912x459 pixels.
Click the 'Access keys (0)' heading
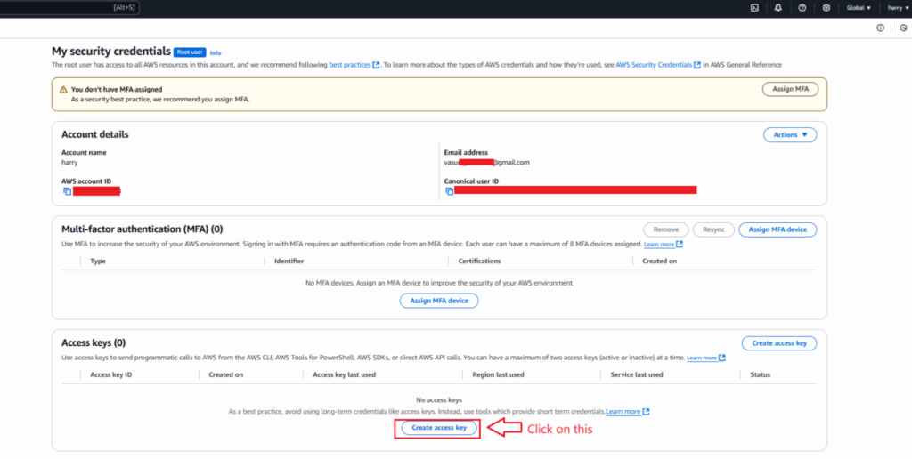[x=93, y=342]
